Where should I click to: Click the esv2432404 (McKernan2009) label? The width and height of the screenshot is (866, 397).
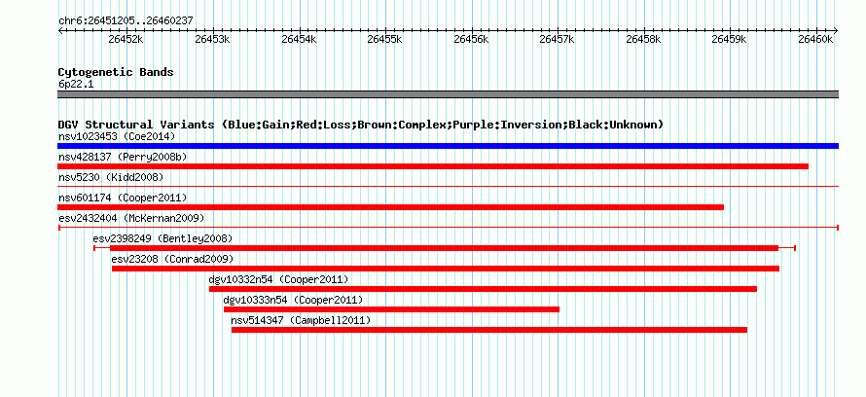131,218
